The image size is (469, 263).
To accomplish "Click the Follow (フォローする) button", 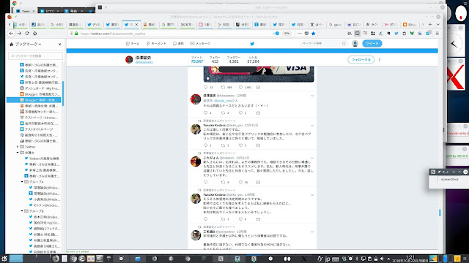I will pos(361,60).
